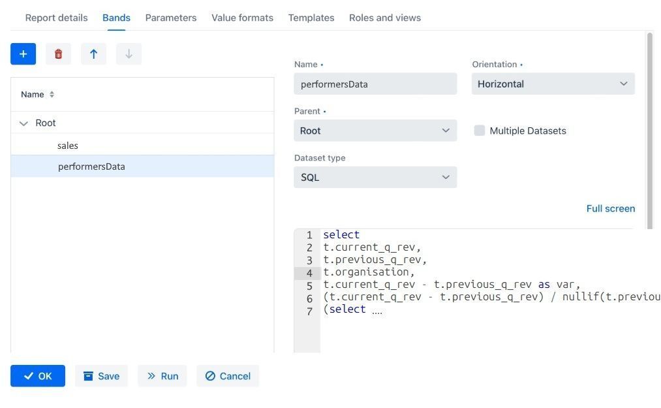Run the report using the Run button
661x408 pixels.
tap(162, 376)
